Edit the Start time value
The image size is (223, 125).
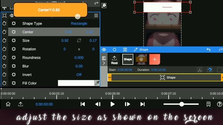(125, 70)
